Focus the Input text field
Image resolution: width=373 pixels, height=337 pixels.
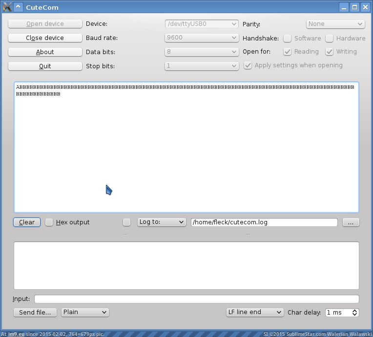click(x=196, y=299)
